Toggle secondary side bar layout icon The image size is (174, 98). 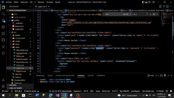pyautogui.click(x=149, y=2)
